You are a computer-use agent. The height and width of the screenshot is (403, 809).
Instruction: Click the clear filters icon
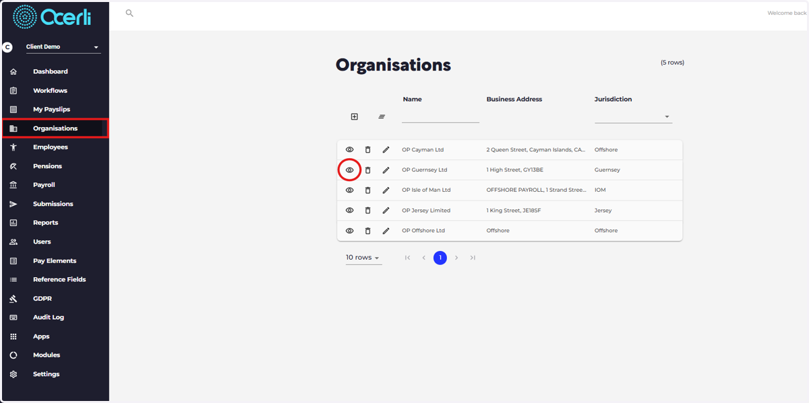pyautogui.click(x=382, y=116)
